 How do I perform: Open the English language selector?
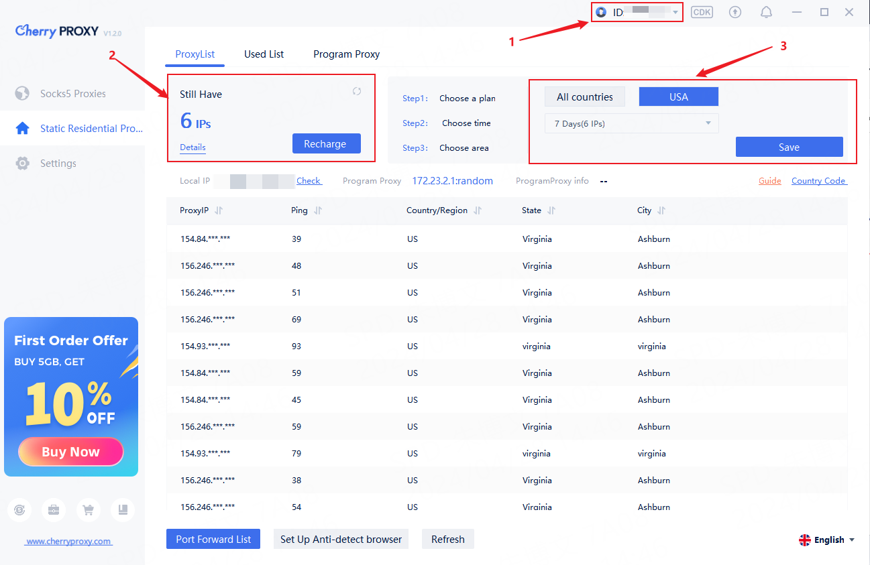pos(826,540)
